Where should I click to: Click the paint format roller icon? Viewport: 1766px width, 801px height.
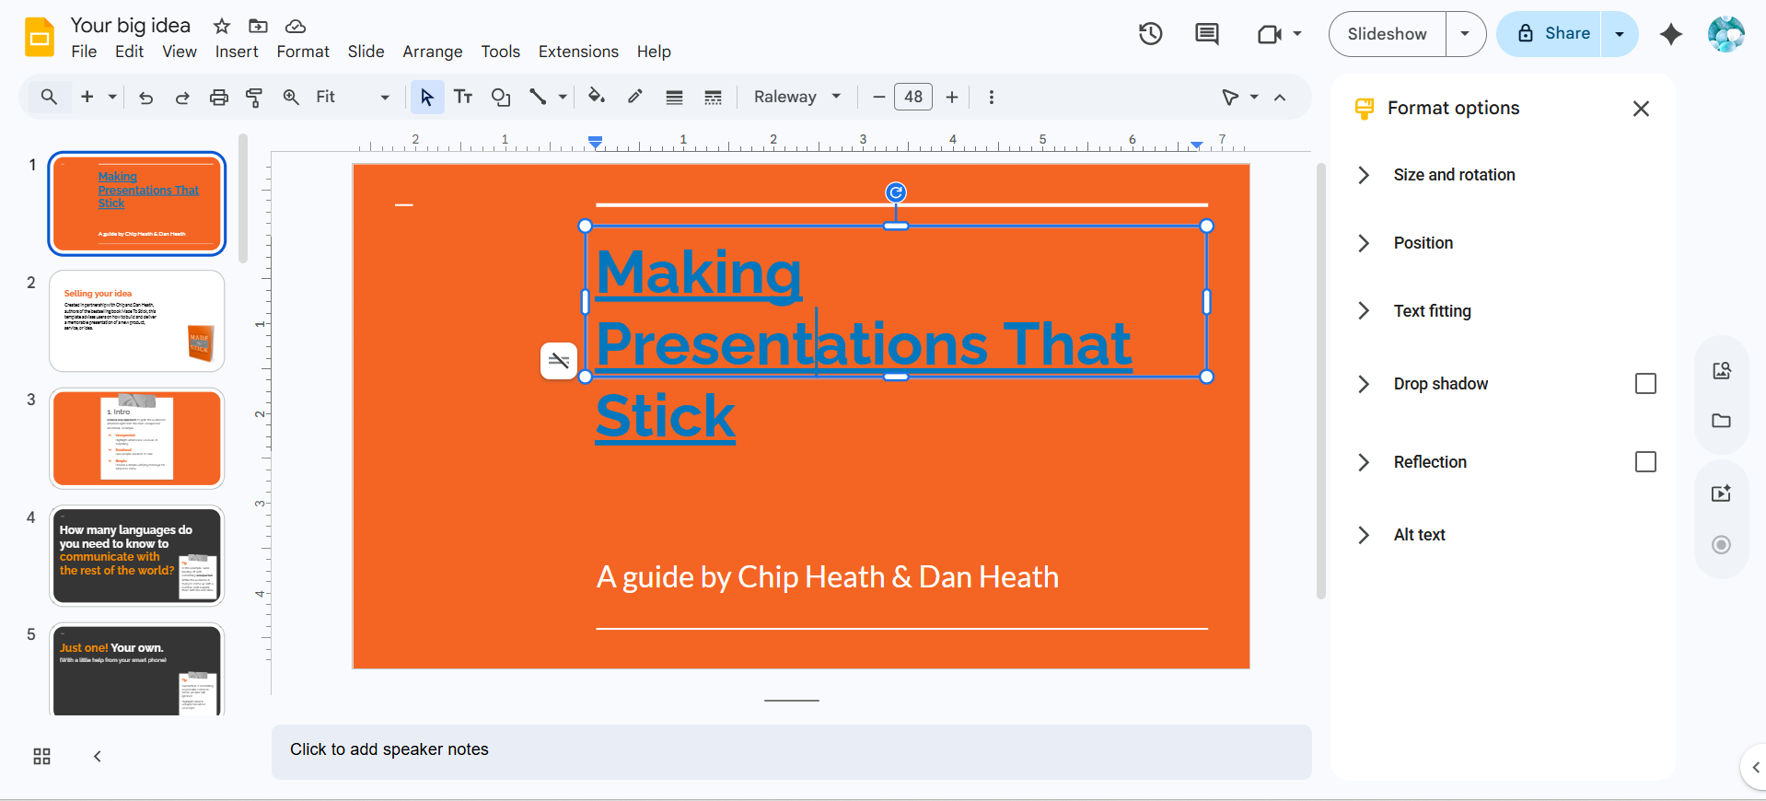(x=255, y=97)
